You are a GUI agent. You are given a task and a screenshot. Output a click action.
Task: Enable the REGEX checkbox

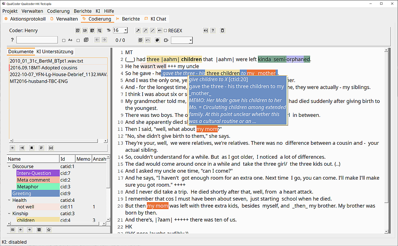[x=166, y=31]
